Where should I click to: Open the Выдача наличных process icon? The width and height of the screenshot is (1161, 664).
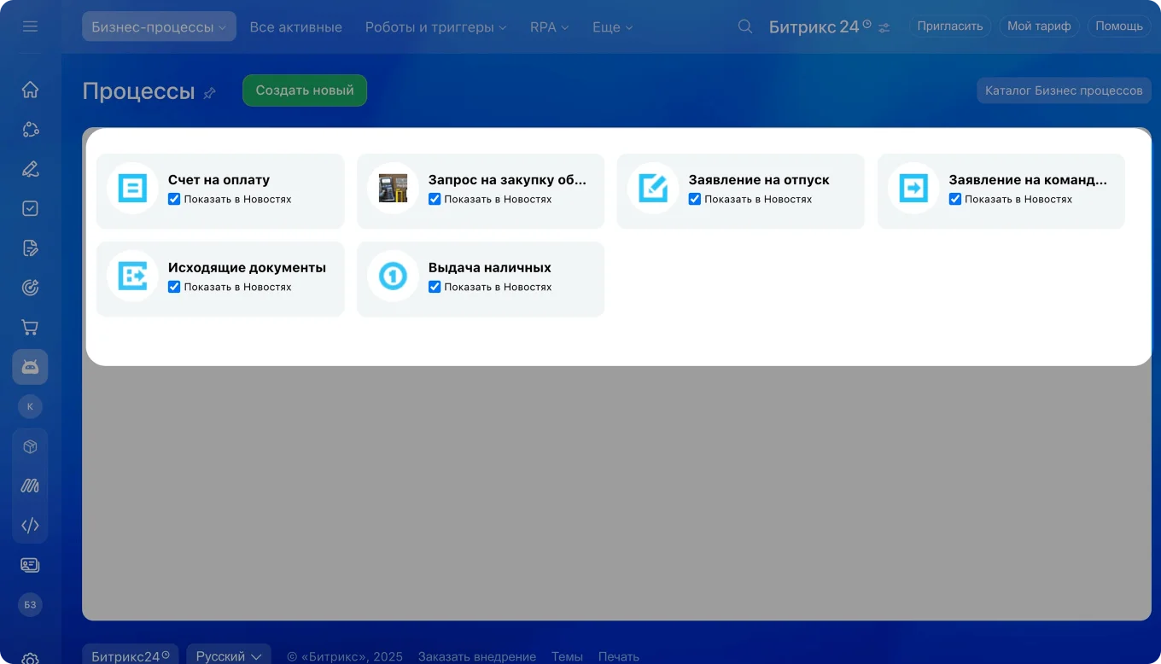[x=393, y=276]
